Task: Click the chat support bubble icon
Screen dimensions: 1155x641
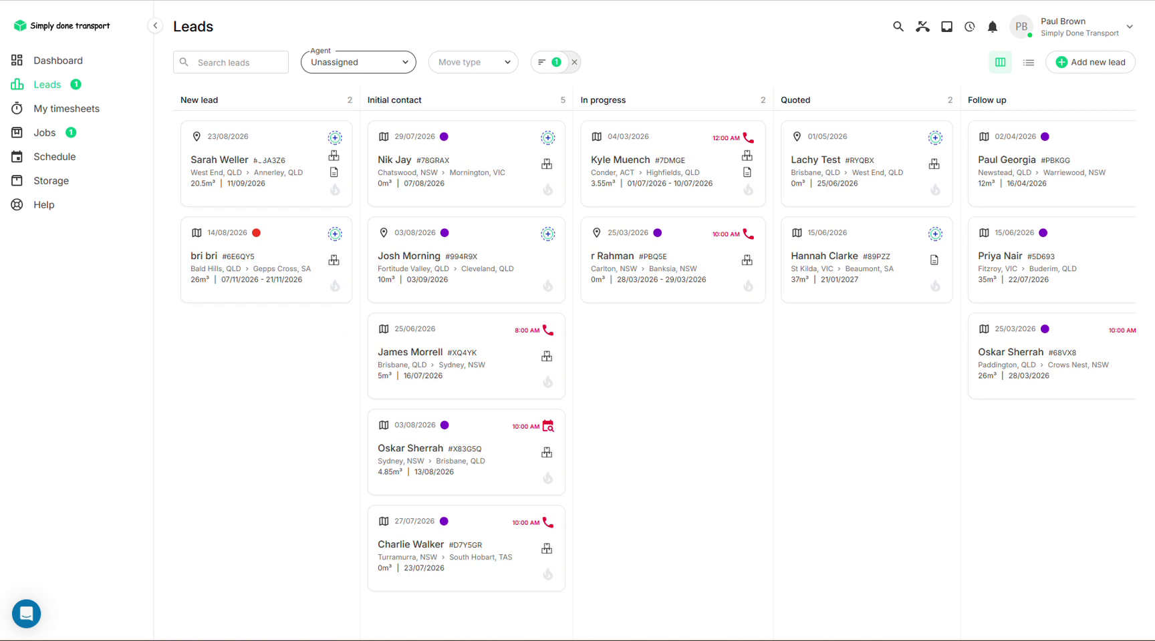Action: (27, 614)
